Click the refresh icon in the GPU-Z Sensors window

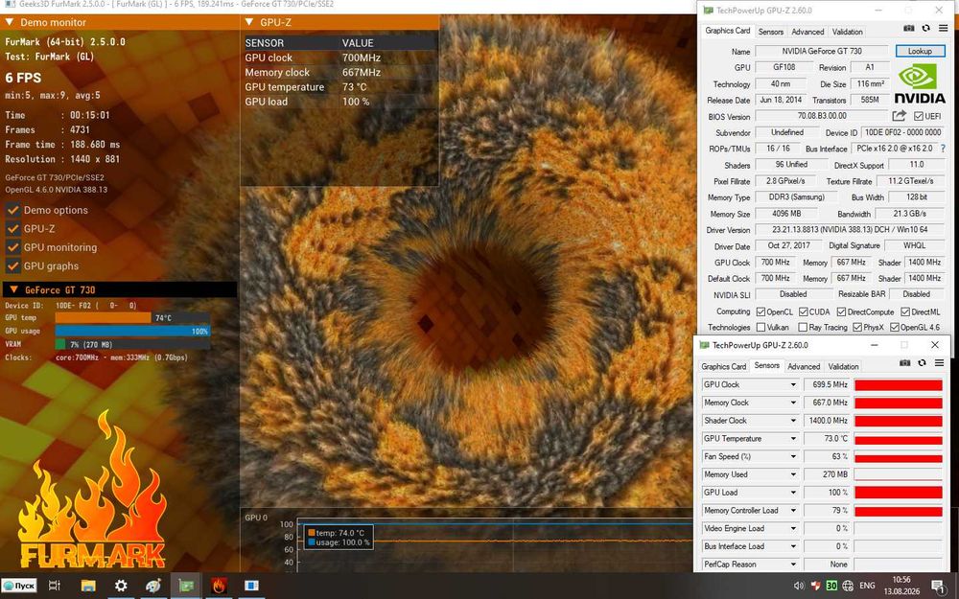click(923, 363)
